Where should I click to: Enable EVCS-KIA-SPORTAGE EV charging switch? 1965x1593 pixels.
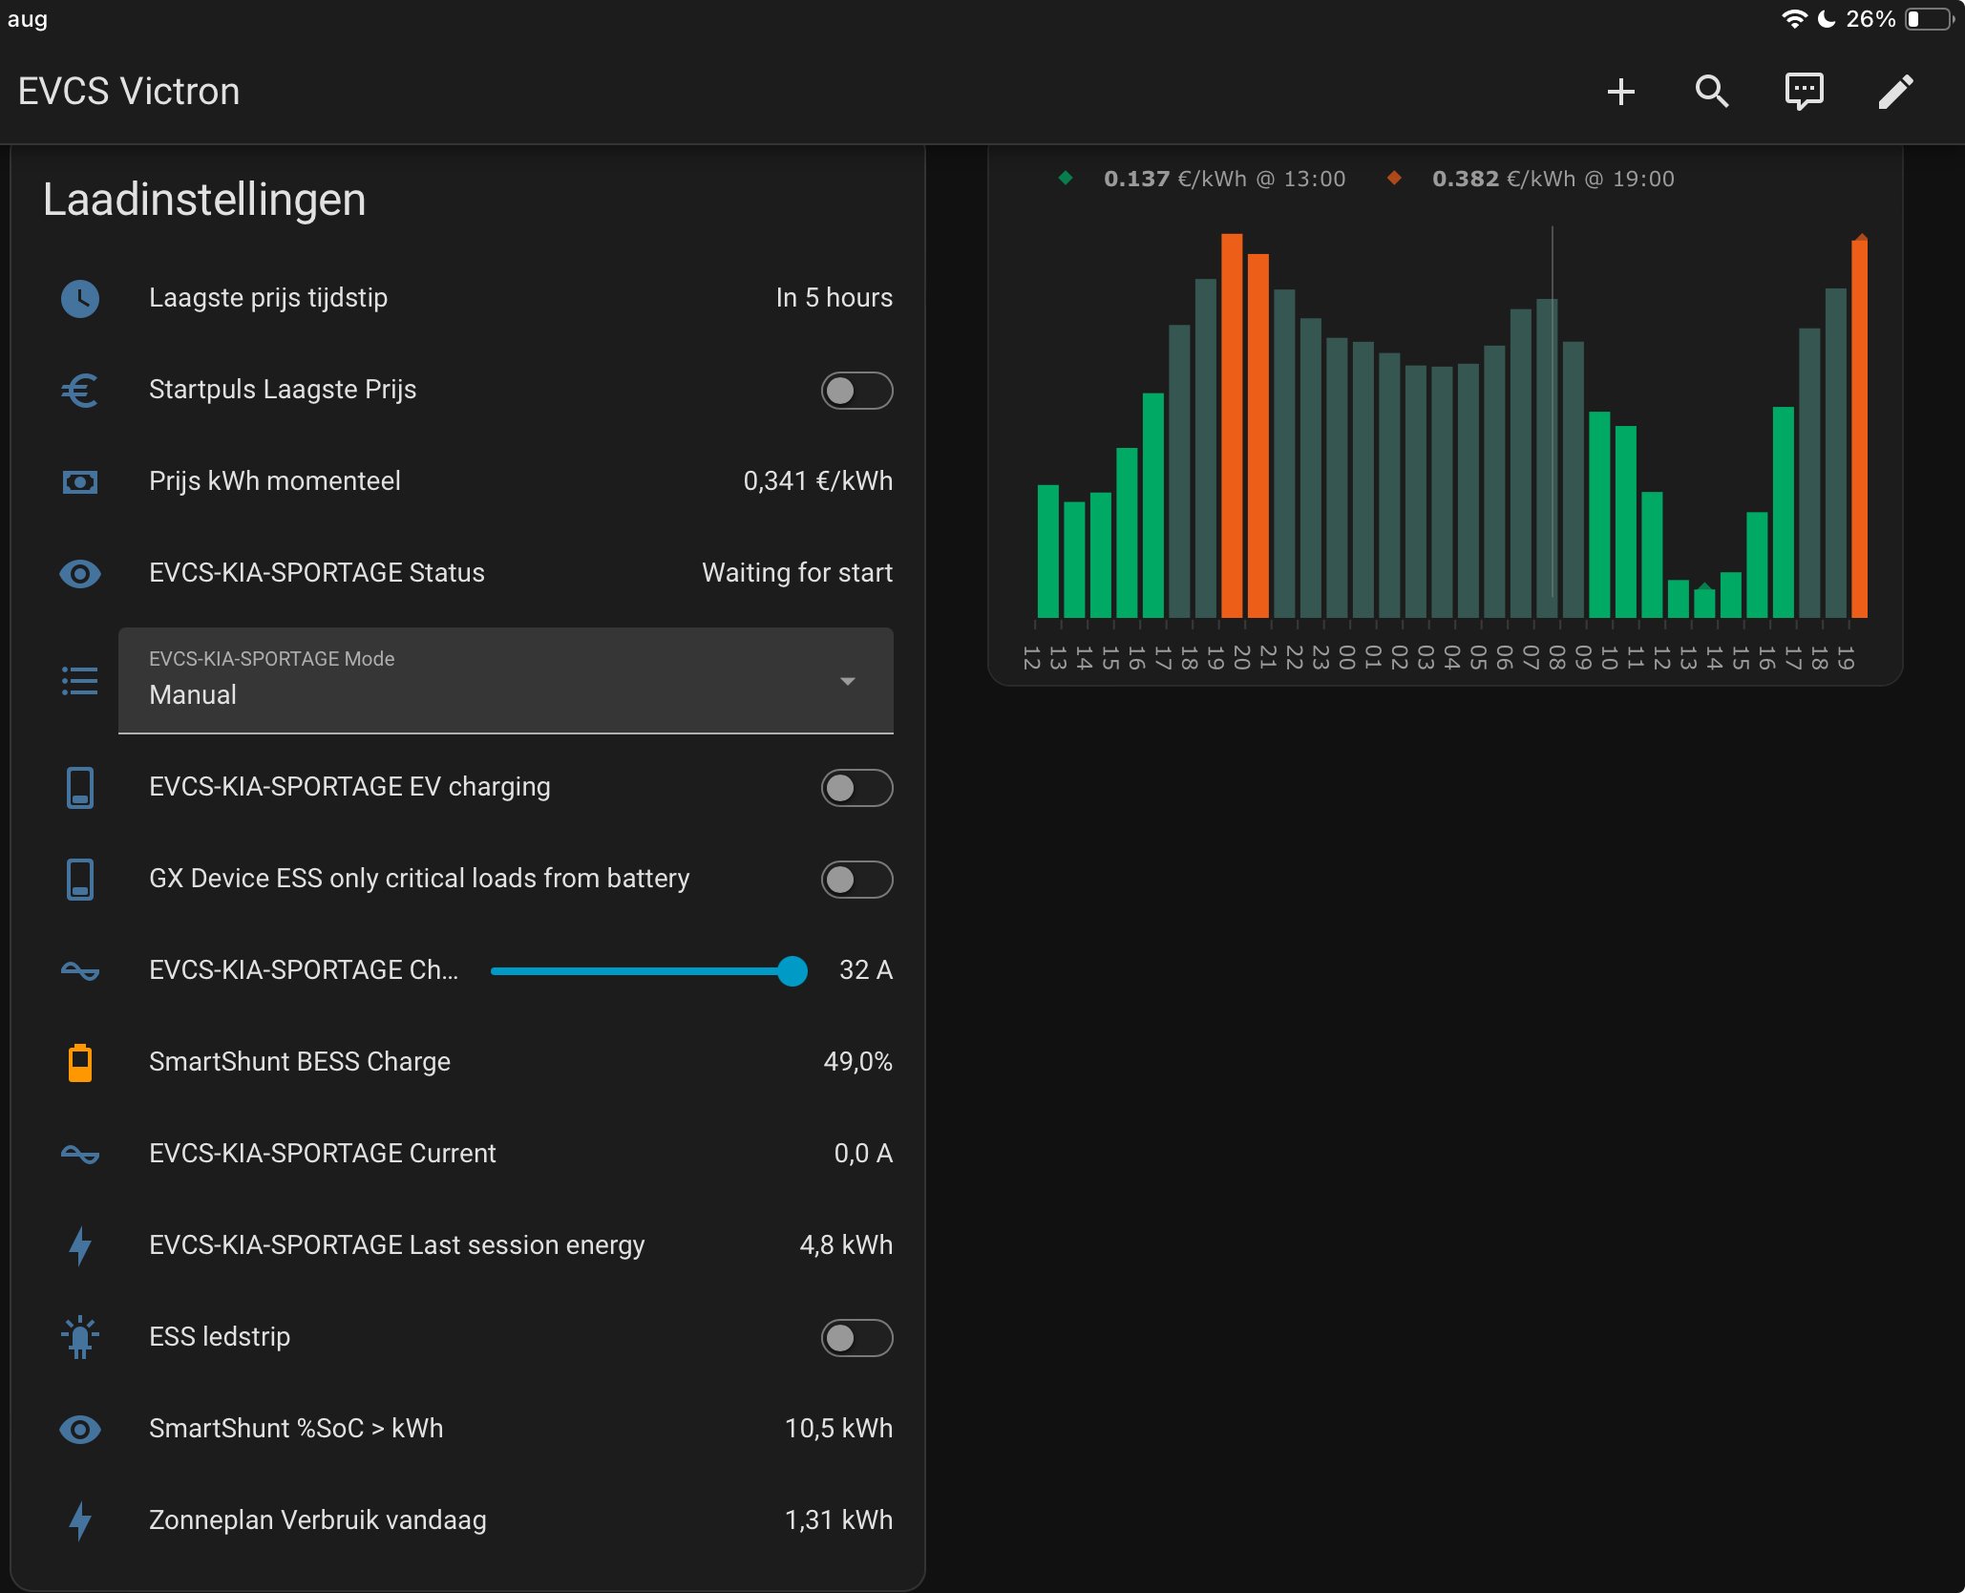pyautogui.click(x=856, y=787)
